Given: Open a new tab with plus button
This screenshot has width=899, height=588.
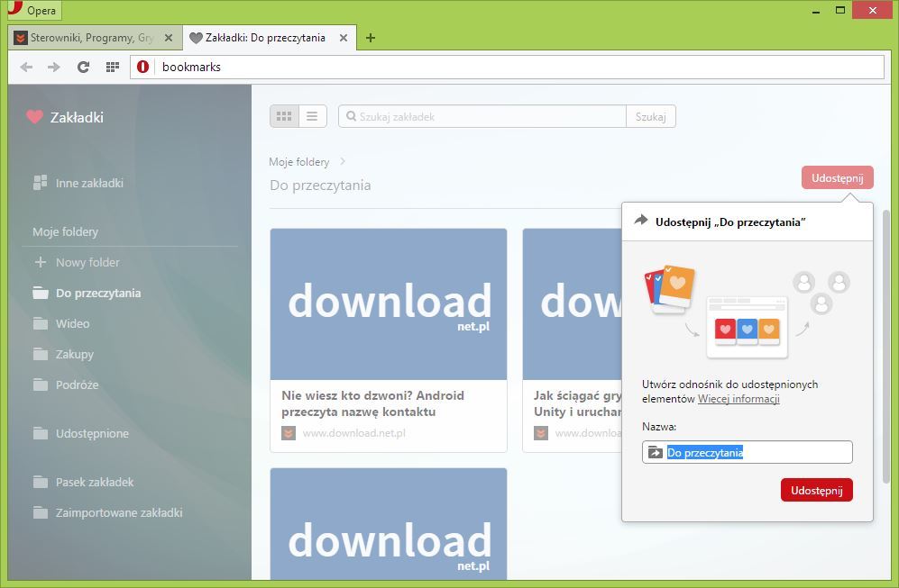Looking at the screenshot, I should (x=371, y=38).
